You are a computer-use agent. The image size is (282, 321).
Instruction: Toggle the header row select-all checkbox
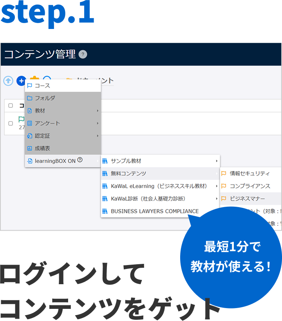point(11,106)
